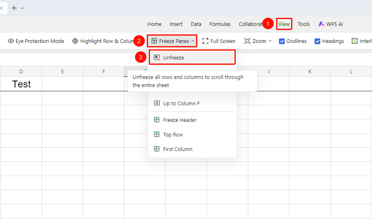Open the WPS AI tab
372x219 pixels.
[x=330, y=24]
